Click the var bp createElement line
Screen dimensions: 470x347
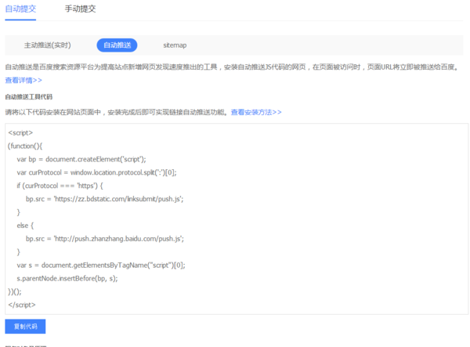tap(81, 159)
